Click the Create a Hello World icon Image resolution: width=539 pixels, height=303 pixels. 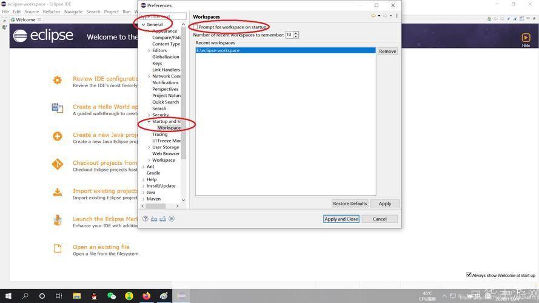[x=58, y=108]
